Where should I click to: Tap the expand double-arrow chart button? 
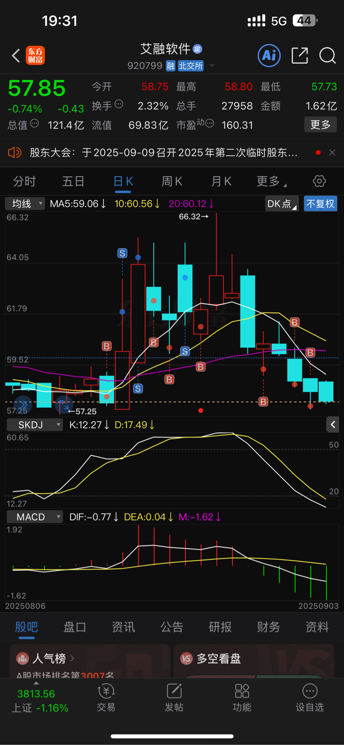[x=23, y=404]
